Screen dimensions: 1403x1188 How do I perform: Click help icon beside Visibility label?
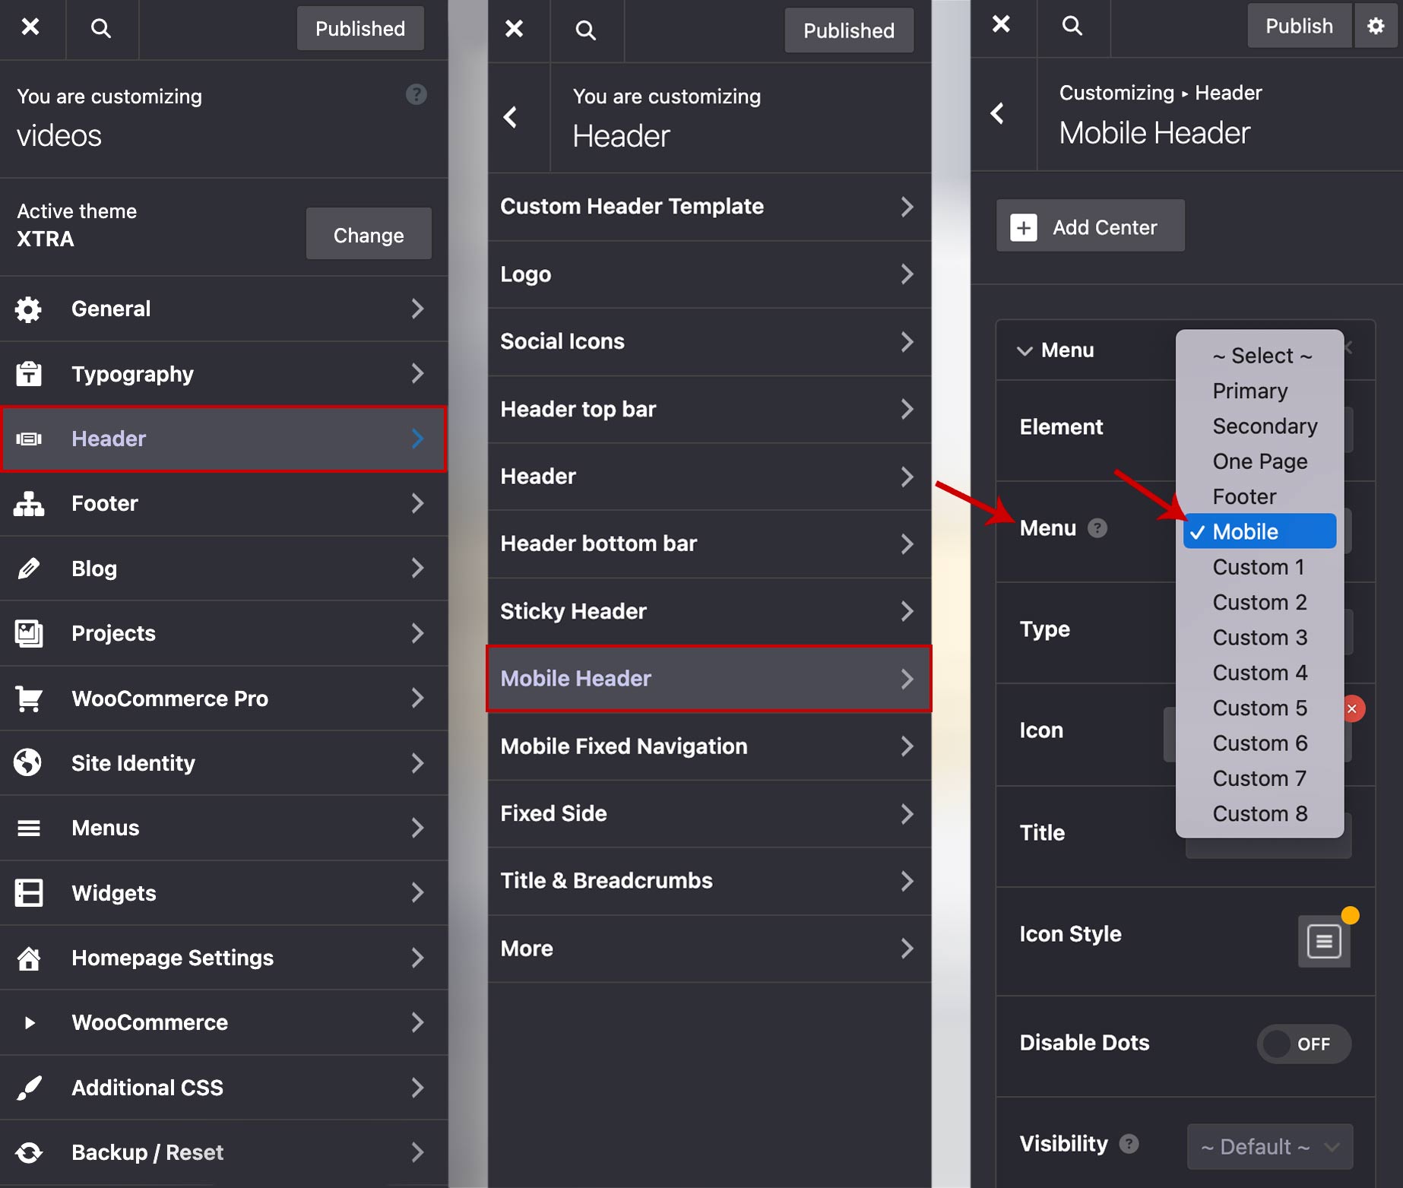(1129, 1143)
